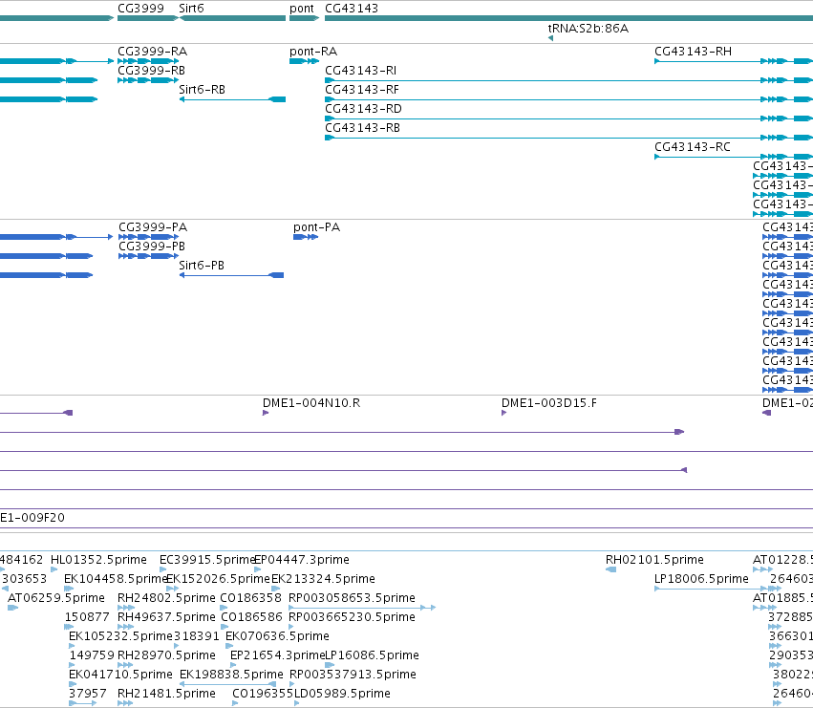Image resolution: width=813 pixels, height=708 pixels.
Task: Click the CG3999-RB transcript label
Action: 151,71
